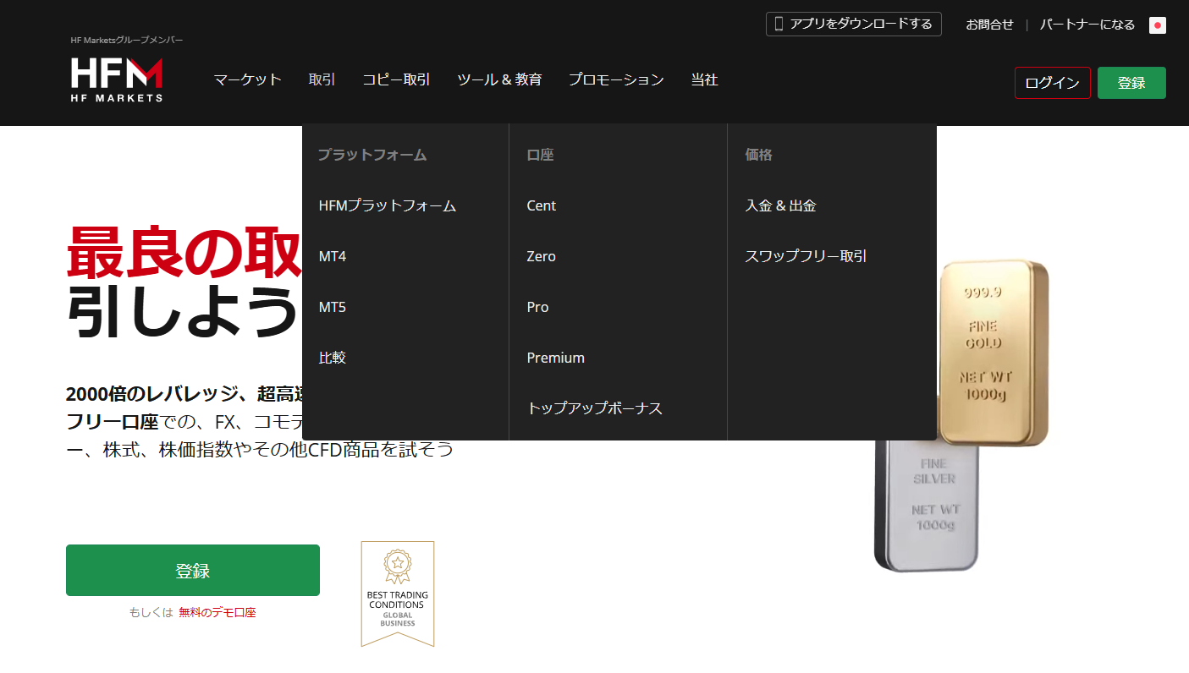The height and width of the screenshot is (673, 1189).
Task: Click the ログイン button
Action: (1053, 83)
